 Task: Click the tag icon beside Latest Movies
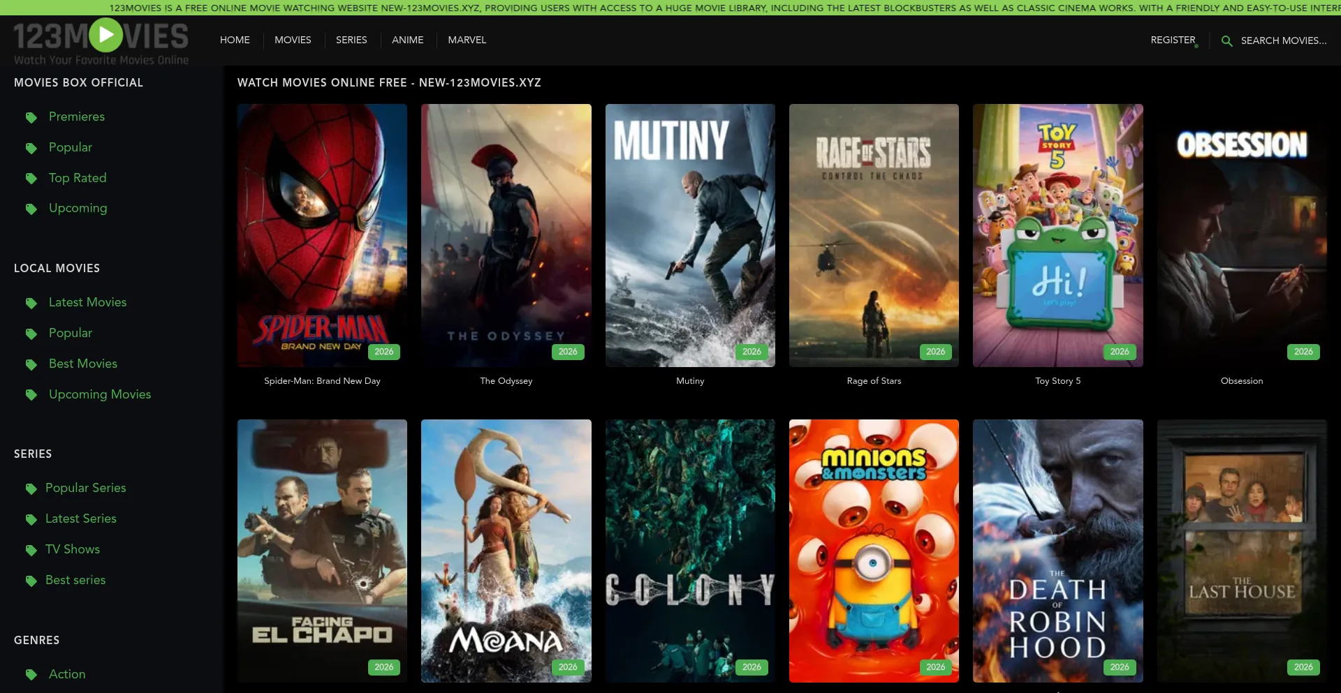point(31,303)
